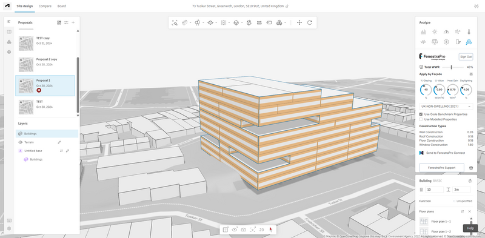Screen dimensions: 485x238
Task: Choose the vegetation trees tool
Action: click(x=198, y=22)
